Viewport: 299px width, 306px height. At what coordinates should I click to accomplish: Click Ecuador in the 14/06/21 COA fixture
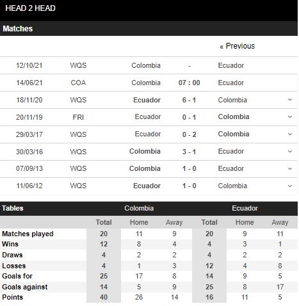tap(230, 83)
